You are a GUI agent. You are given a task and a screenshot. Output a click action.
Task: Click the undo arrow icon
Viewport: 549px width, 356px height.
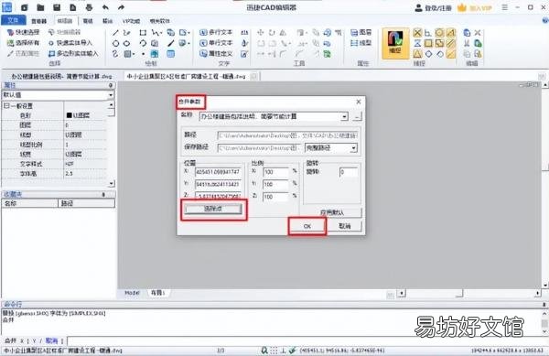pyautogui.click(x=105, y=7)
